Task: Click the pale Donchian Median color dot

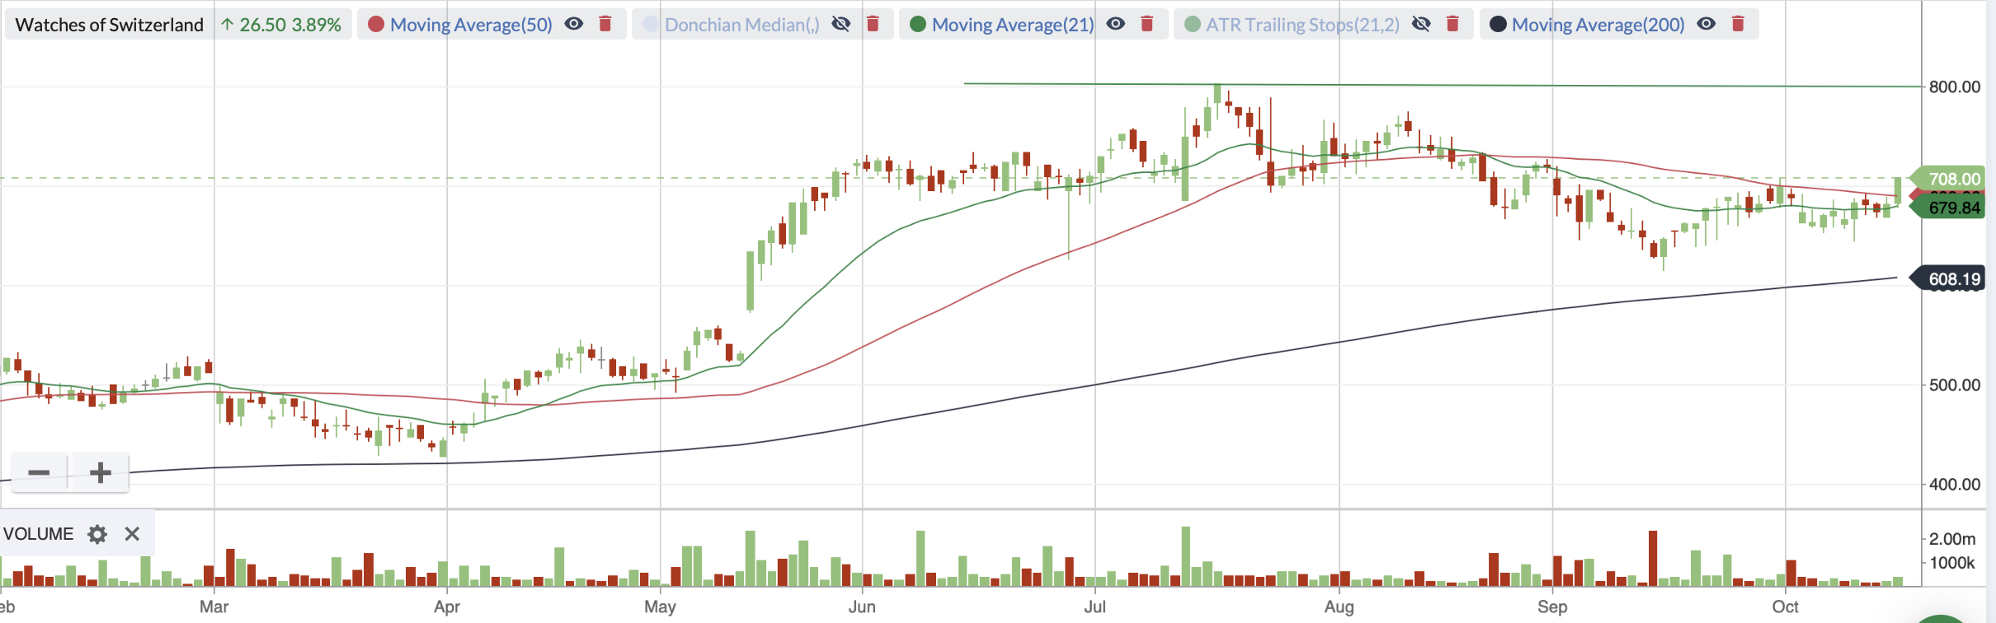Action: (x=651, y=24)
